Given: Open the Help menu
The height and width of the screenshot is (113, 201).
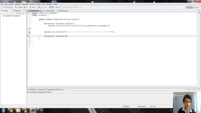Looking at the screenshot, I should click(55, 4).
